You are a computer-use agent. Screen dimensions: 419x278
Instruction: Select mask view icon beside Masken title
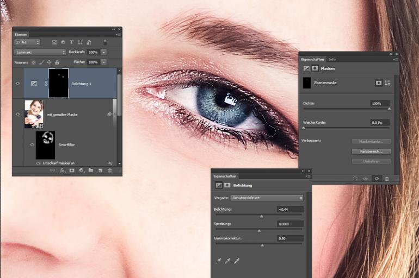(315, 68)
